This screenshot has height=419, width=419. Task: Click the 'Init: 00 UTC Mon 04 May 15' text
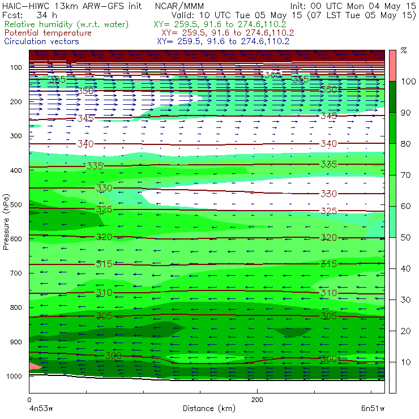[x=353, y=6]
